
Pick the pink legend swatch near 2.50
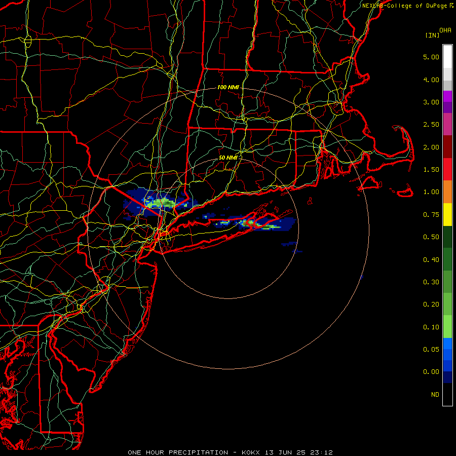pos(447,124)
